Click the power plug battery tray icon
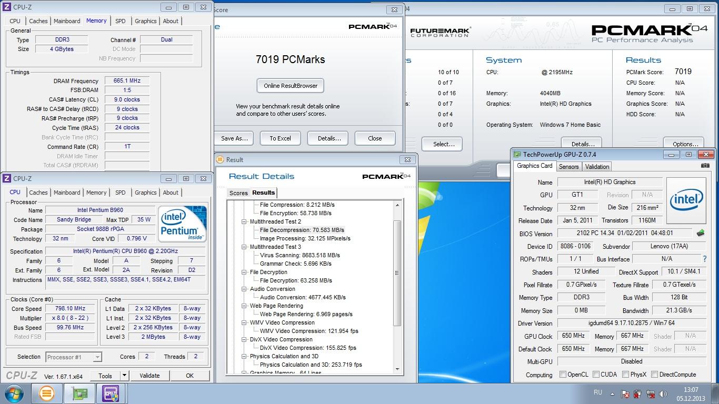 point(638,393)
